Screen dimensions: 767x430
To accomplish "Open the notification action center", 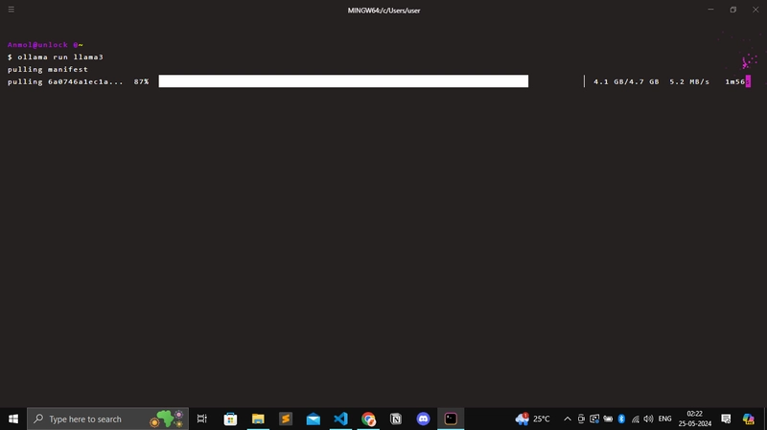I will tap(726, 419).
